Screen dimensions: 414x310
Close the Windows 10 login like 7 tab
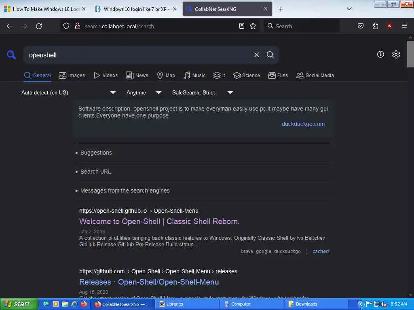click(175, 9)
